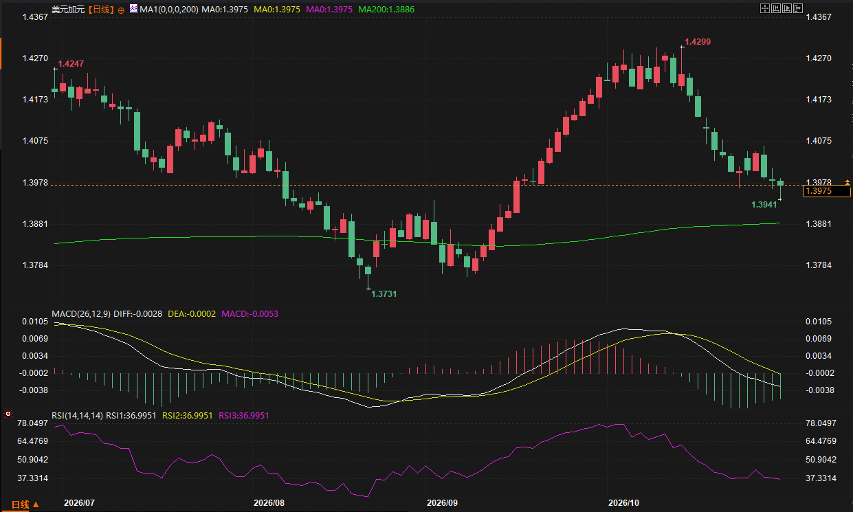
Task: Click the orange double-arrow icon by 1.3975 price
Action: click(x=848, y=181)
